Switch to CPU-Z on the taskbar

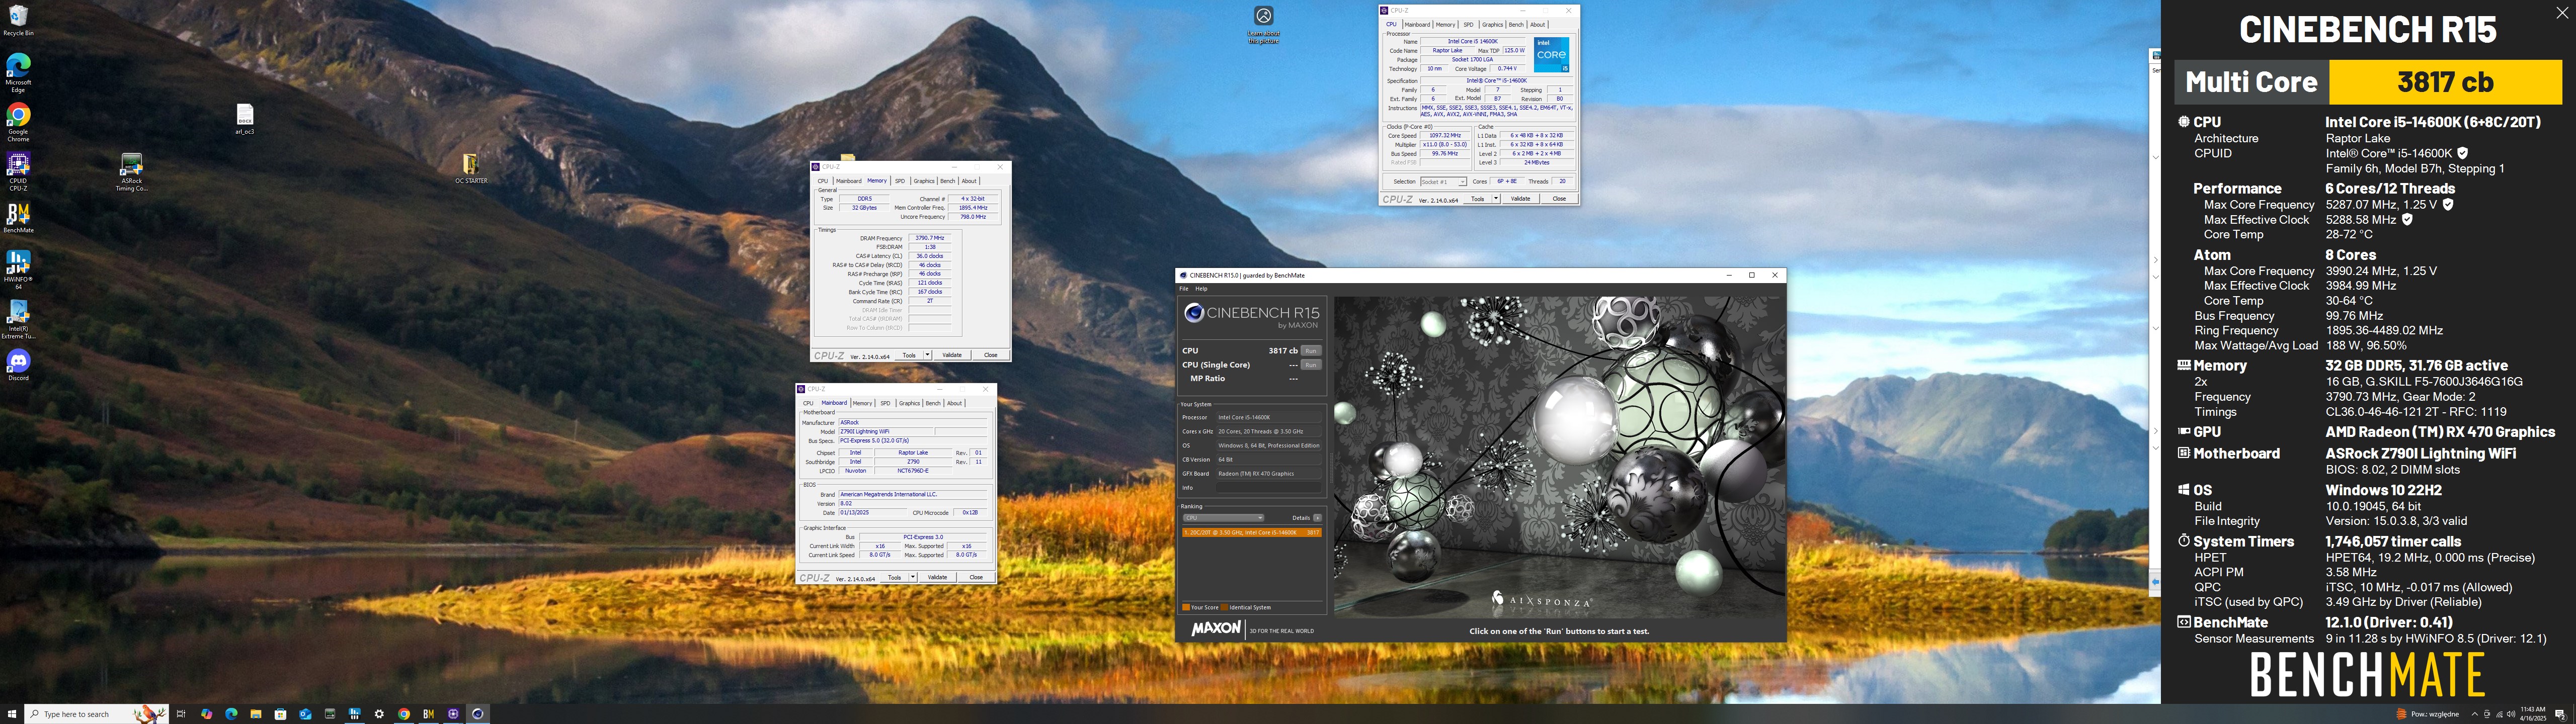453,714
